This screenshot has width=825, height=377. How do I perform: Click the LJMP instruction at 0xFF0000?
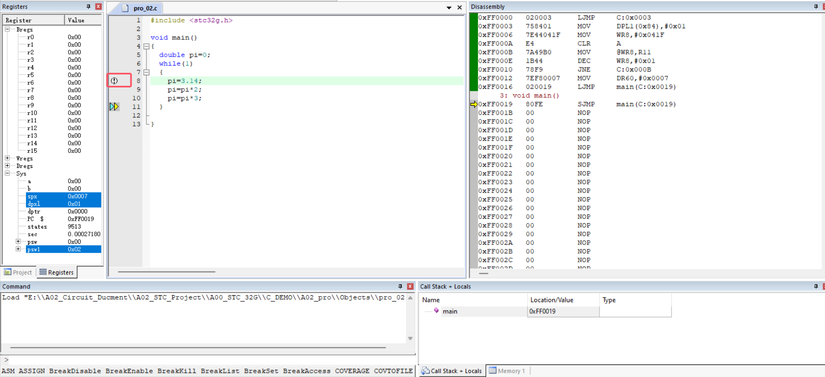coord(586,18)
